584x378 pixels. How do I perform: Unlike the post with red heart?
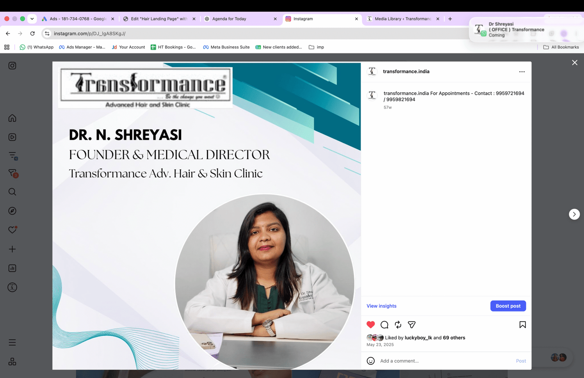point(370,325)
